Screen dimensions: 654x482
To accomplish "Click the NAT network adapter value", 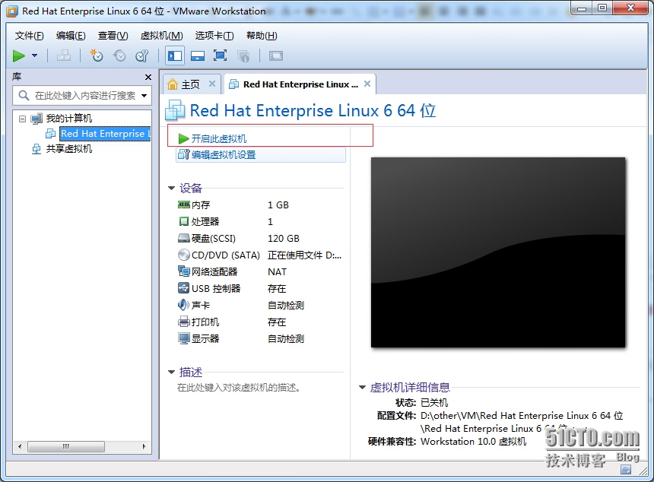I will [277, 272].
